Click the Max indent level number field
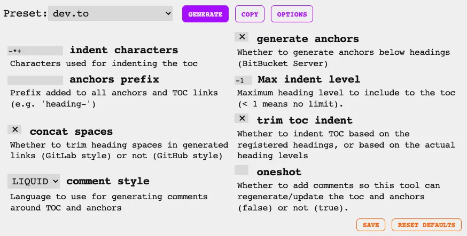Screen dimensions: 467x236 (243, 80)
